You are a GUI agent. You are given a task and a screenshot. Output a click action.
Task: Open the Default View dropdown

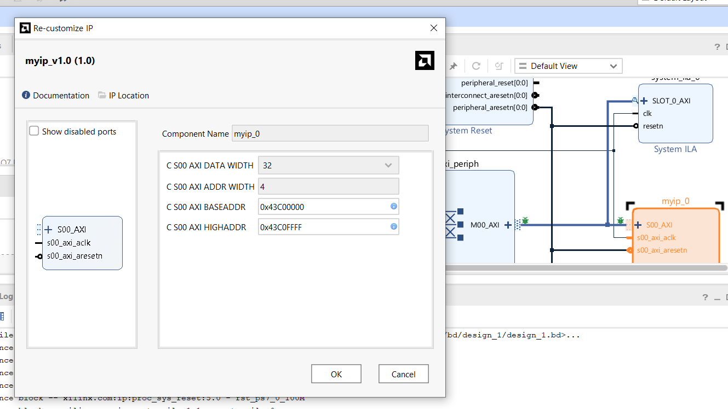click(x=568, y=66)
